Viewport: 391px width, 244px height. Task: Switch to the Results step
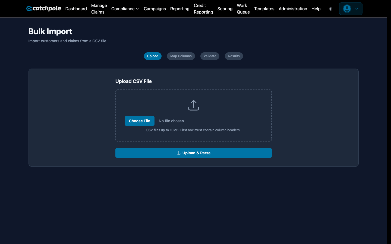tap(234, 56)
